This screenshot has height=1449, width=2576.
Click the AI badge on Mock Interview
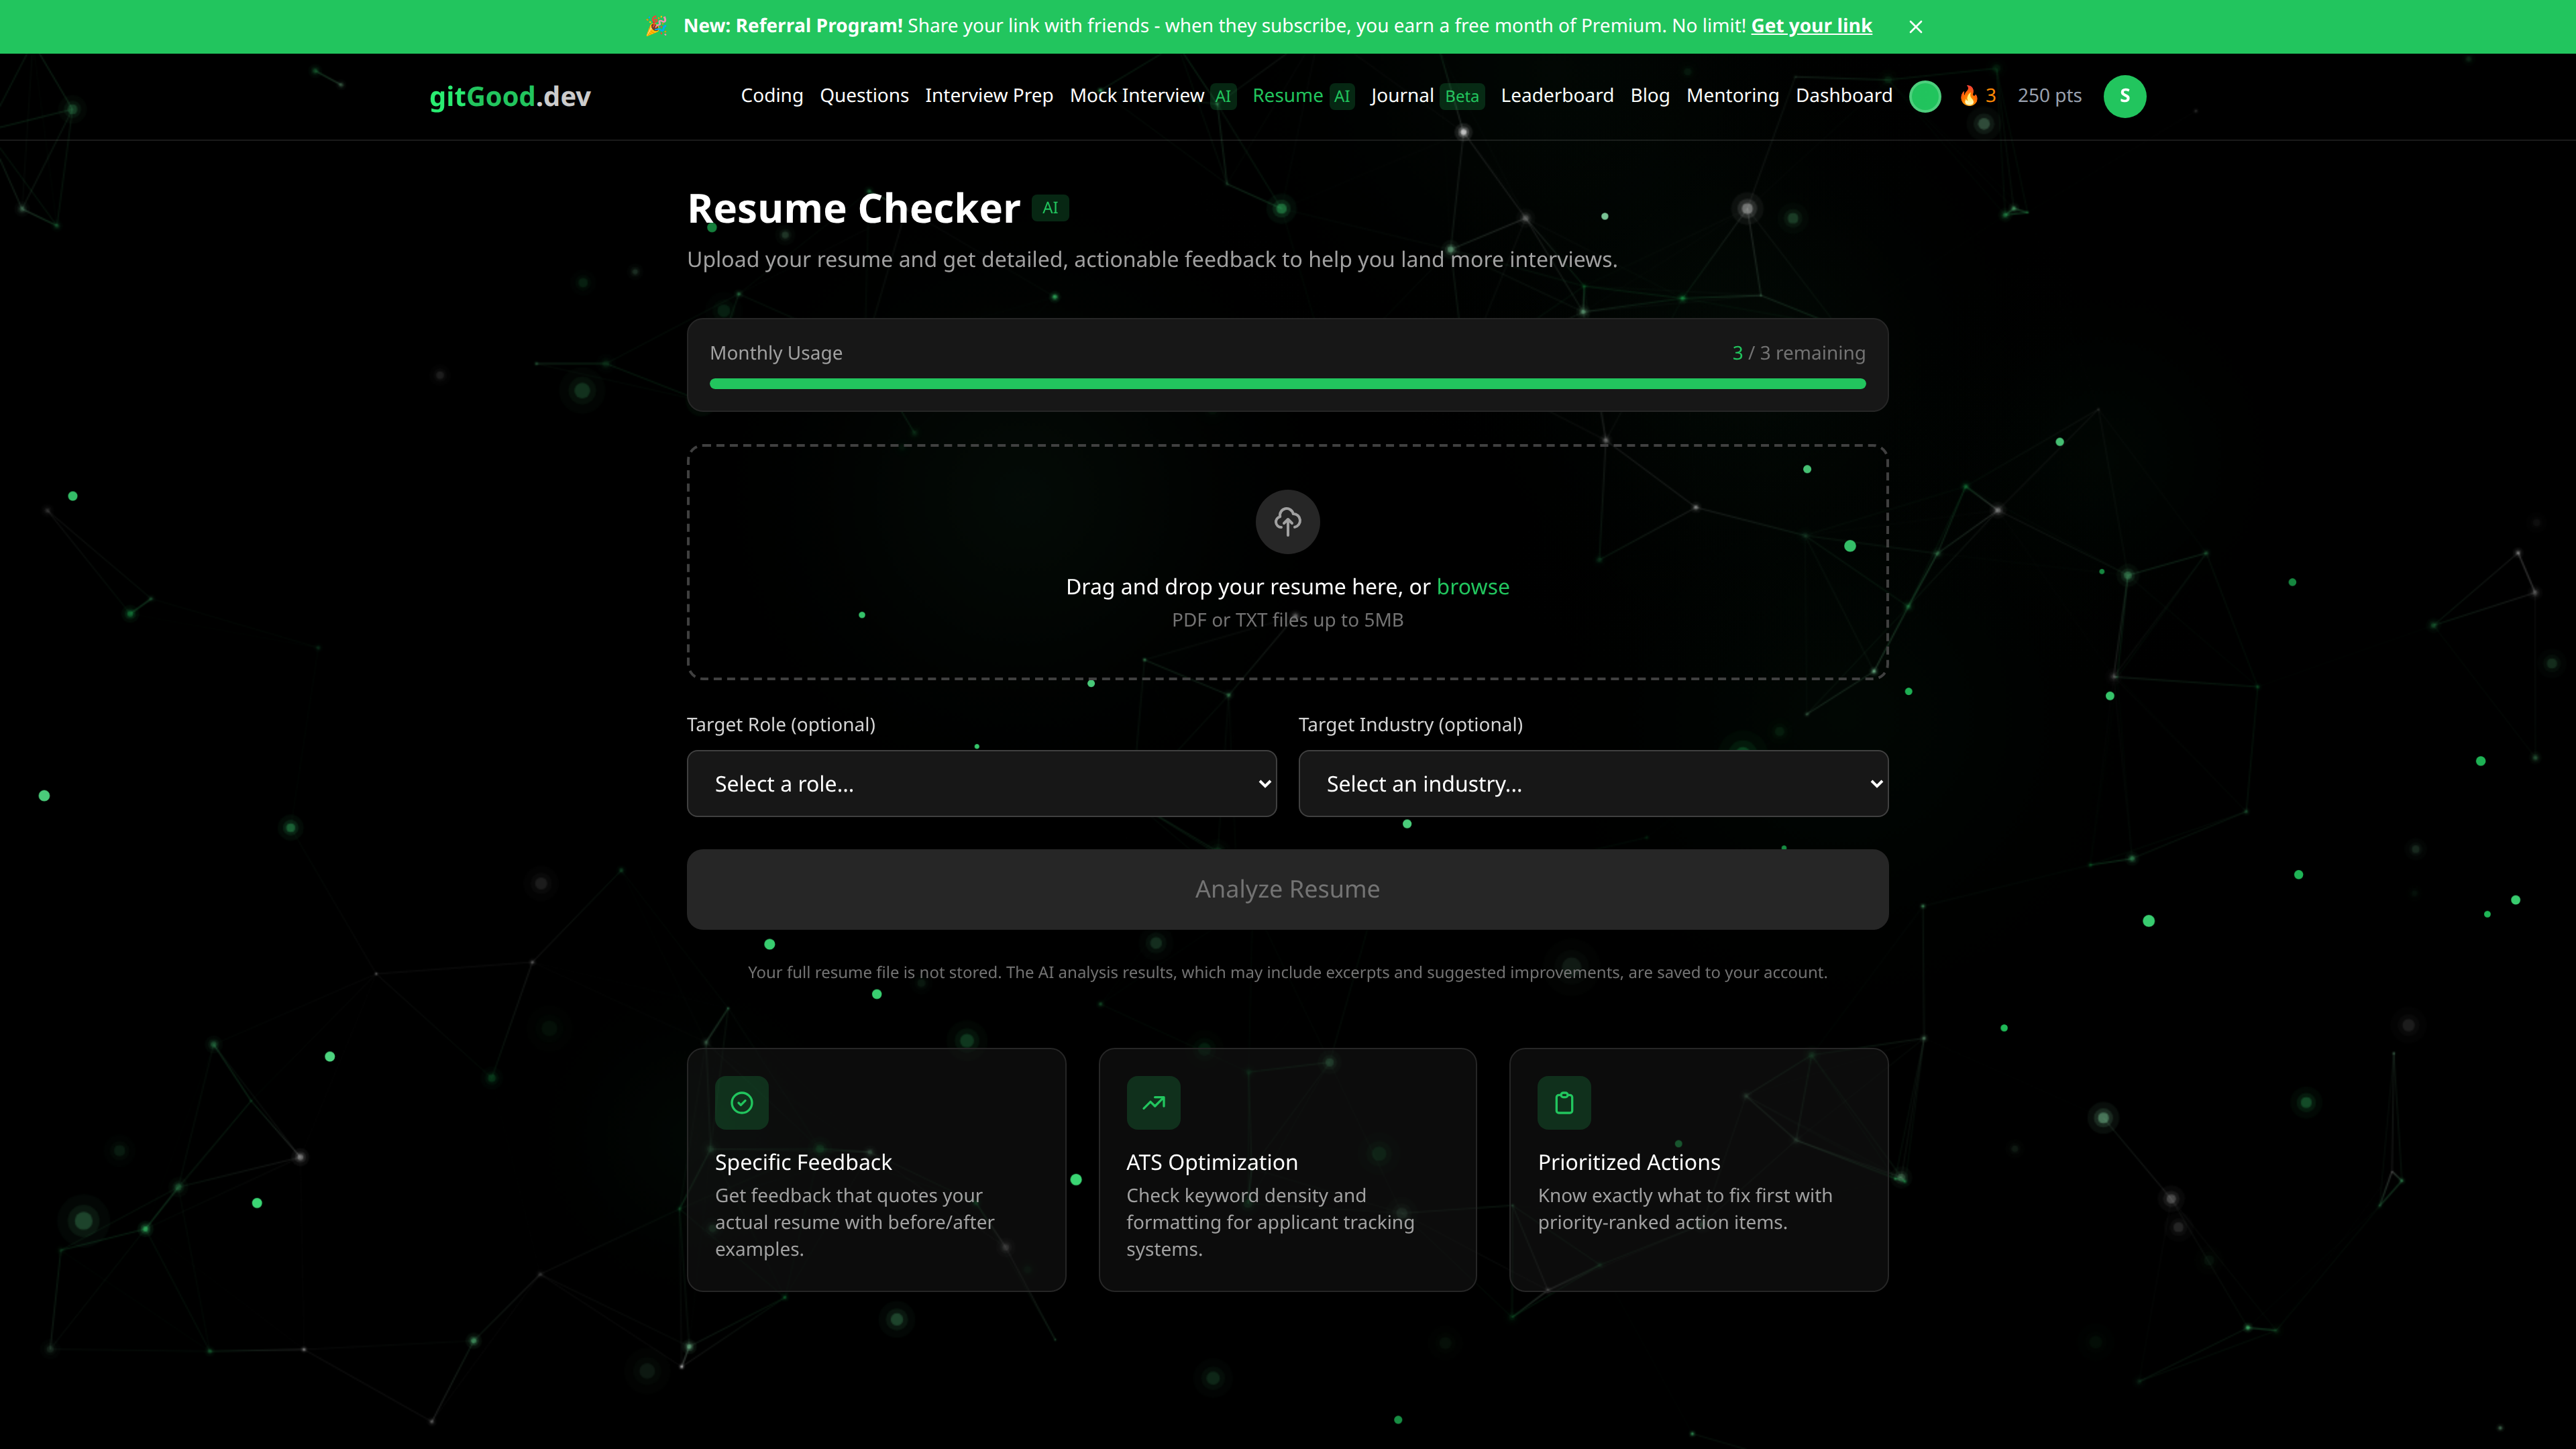(x=1223, y=96)
